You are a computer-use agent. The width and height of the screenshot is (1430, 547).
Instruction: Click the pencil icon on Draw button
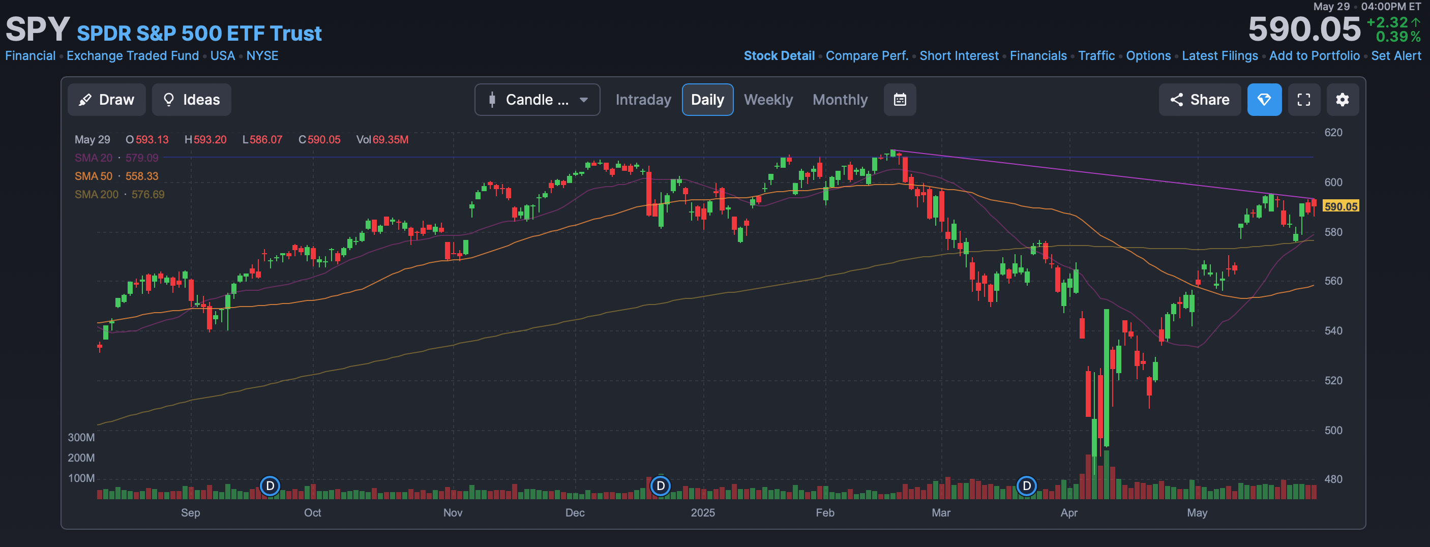[x=85, y=100]
